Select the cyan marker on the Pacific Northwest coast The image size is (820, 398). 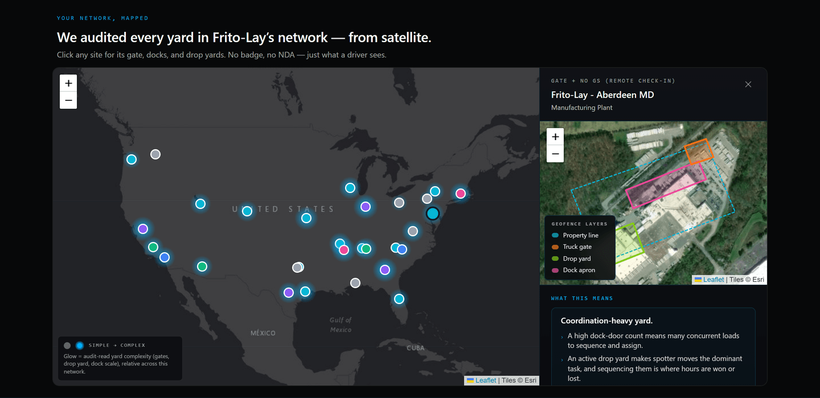point(132,159)
